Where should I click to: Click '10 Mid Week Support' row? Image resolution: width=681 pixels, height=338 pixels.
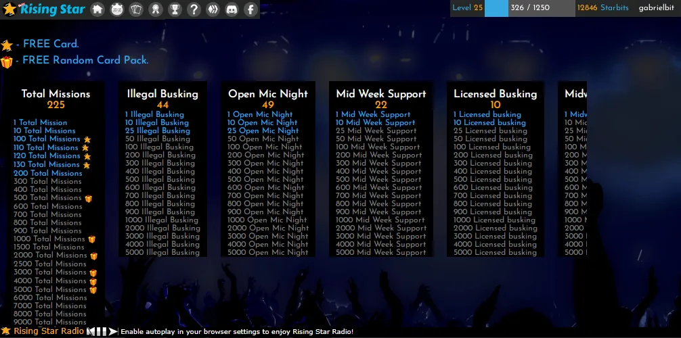(x=375, y=123)
